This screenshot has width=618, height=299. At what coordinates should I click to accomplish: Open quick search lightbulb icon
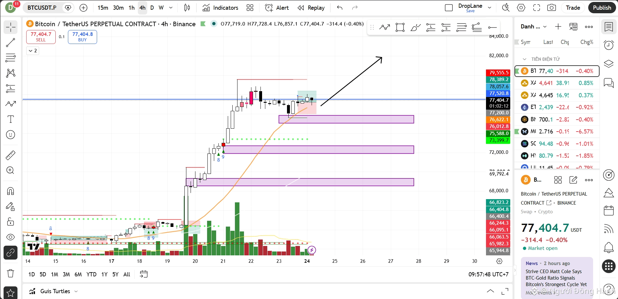click(x=505, y=8)
